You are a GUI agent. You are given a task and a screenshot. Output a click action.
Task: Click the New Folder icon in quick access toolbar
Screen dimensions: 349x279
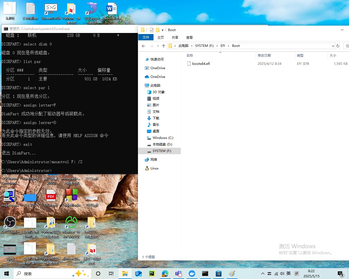coord(158,30)
